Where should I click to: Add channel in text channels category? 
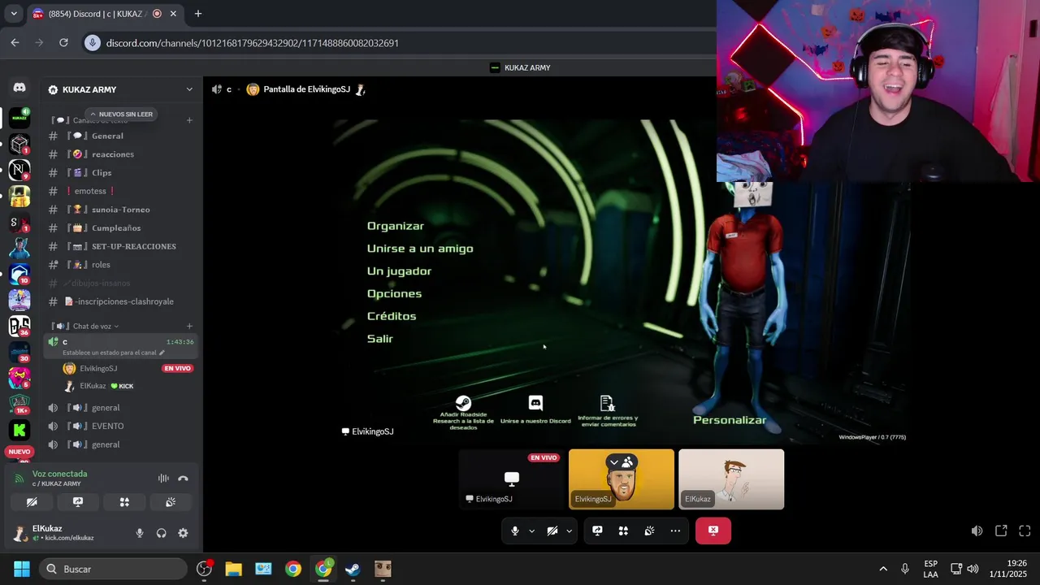(x=189, y=120)
